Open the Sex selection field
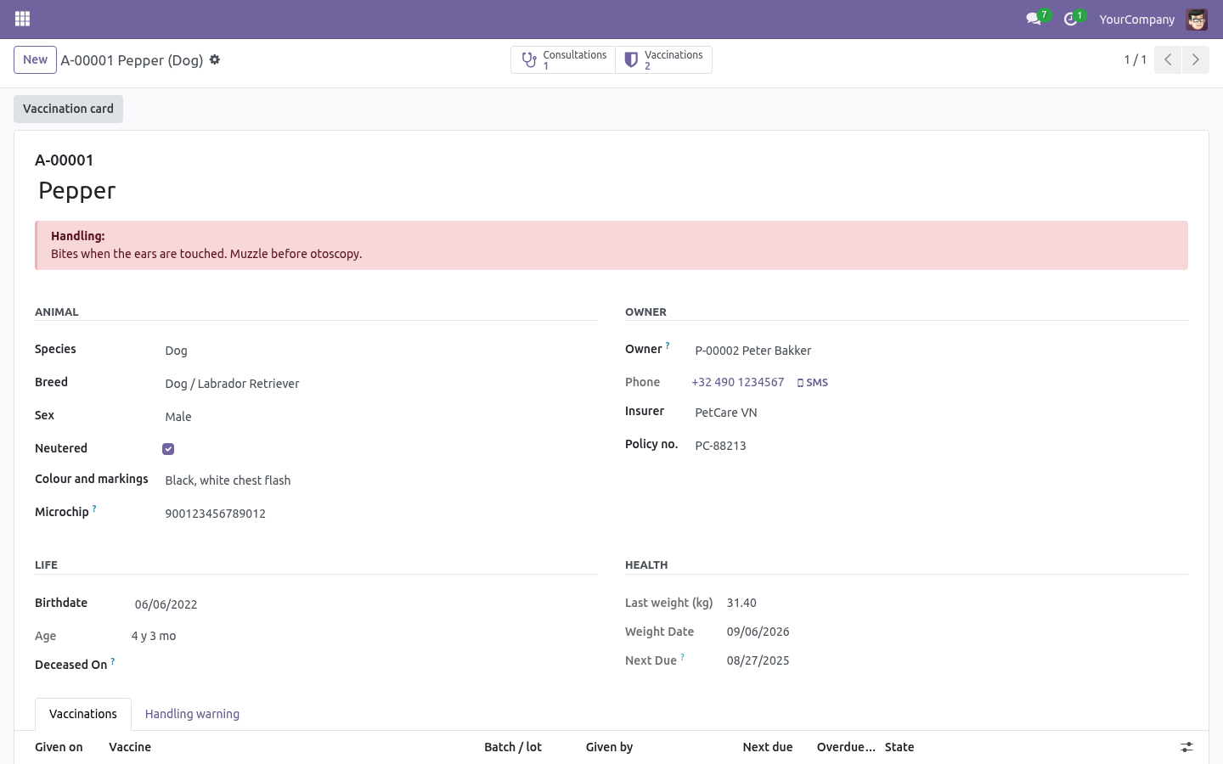 click(380, 417)
